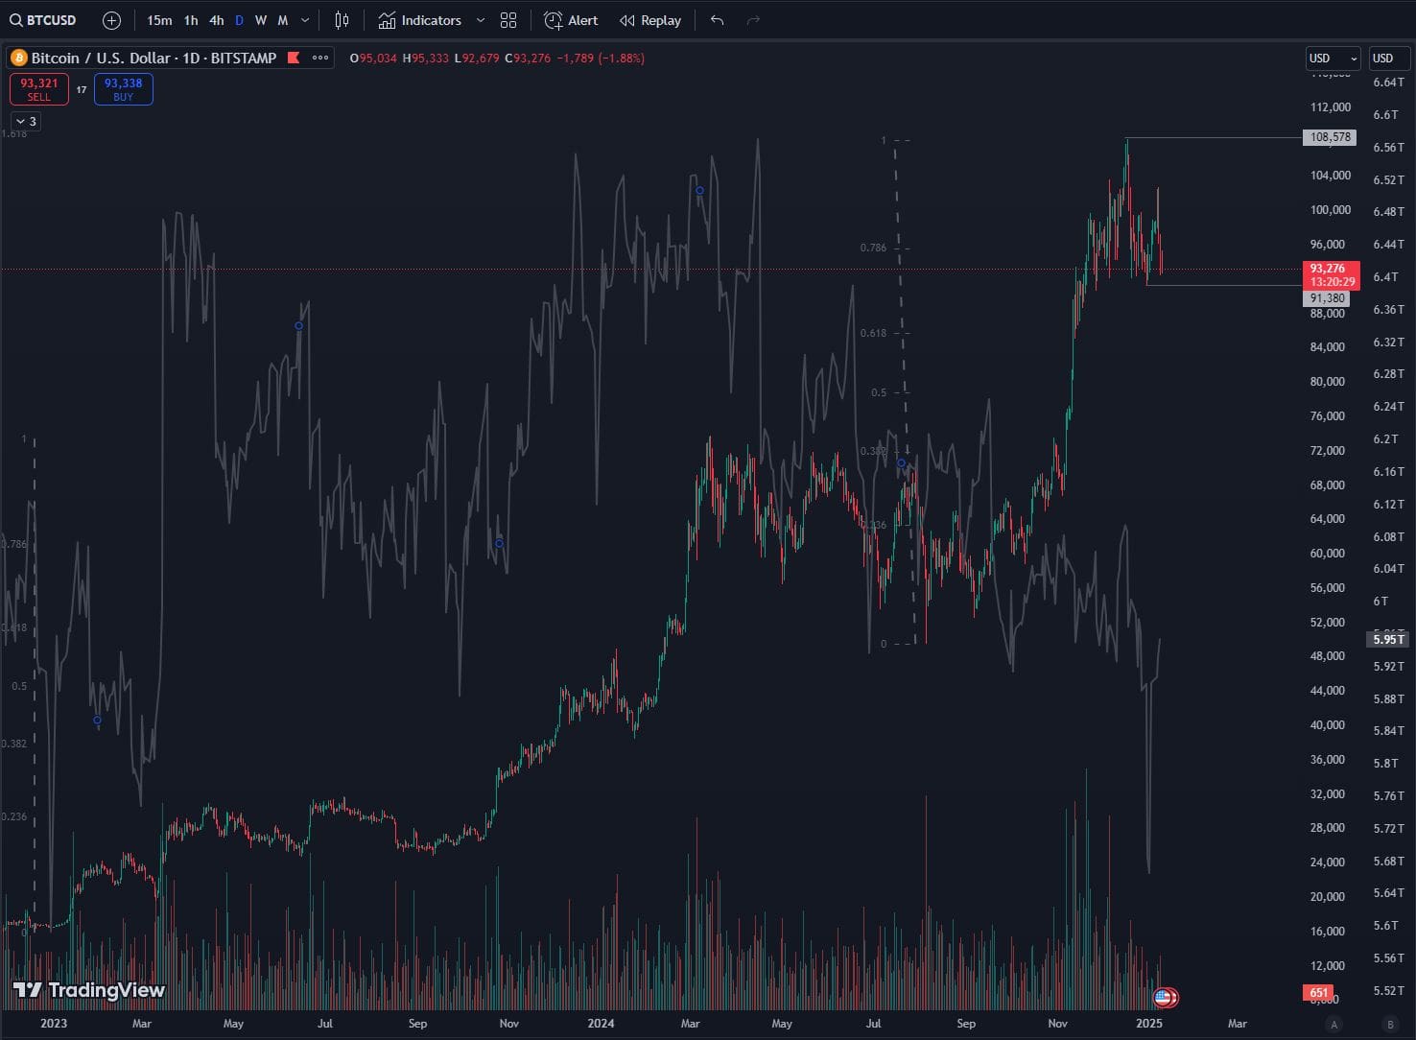This screenshot has height=1040, width=1416.
Task: Select the M monthly timeframe
Action: point(283,20)
